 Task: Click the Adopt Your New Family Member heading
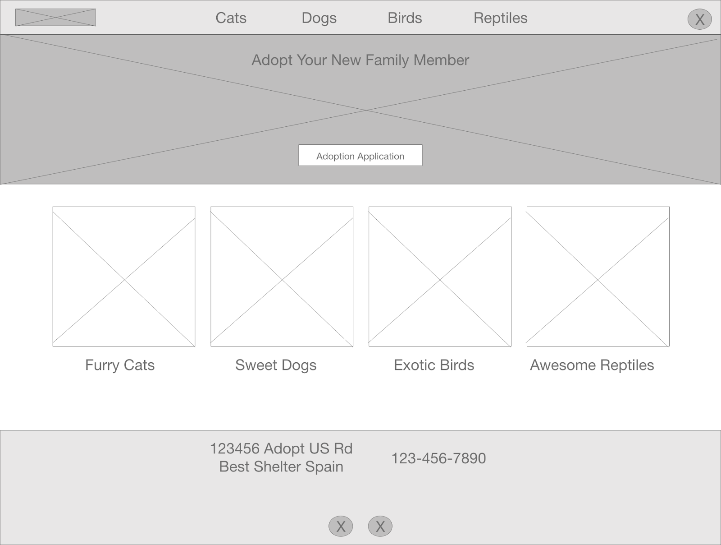pyautogui.click(x=360, y=59)
